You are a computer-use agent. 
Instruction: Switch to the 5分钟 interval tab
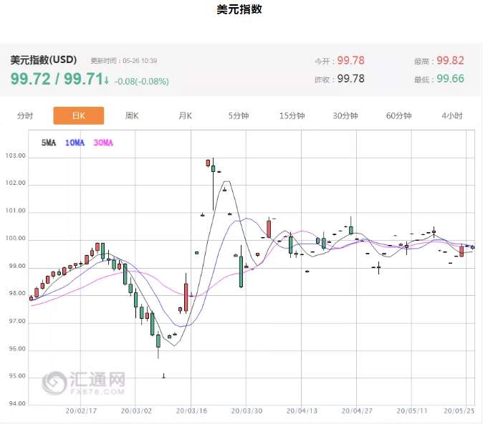tap(239, 116)
